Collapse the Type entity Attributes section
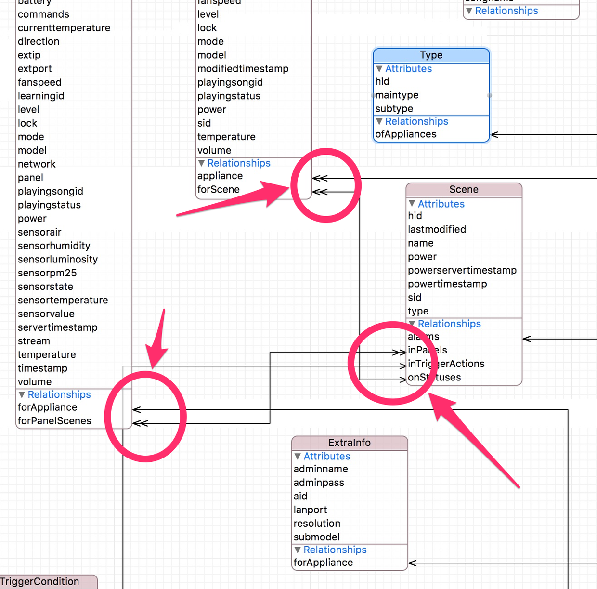Viewport: 597px width, 589px height. 379,69
